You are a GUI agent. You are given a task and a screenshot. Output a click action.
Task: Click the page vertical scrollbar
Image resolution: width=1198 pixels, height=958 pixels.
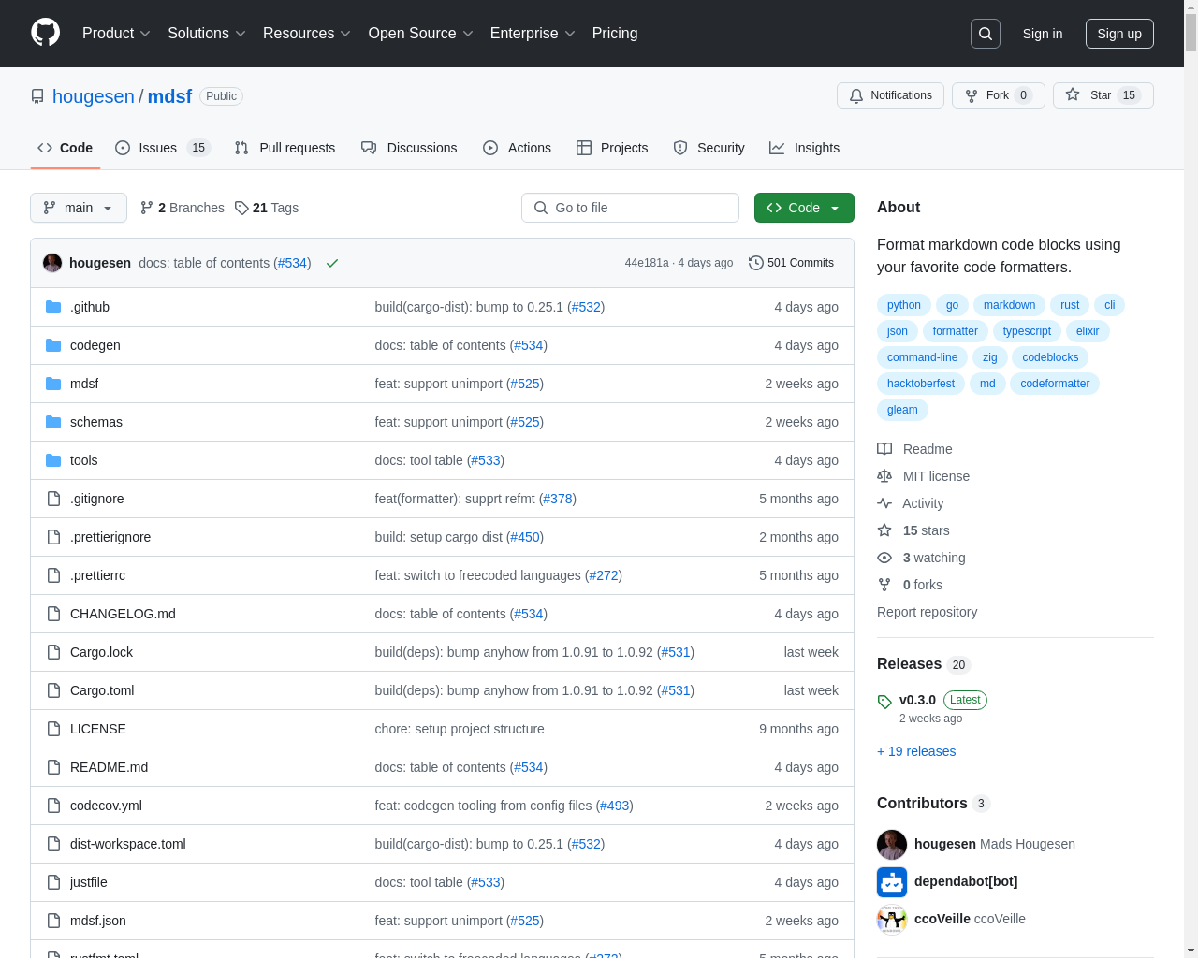coord(1191,479)
